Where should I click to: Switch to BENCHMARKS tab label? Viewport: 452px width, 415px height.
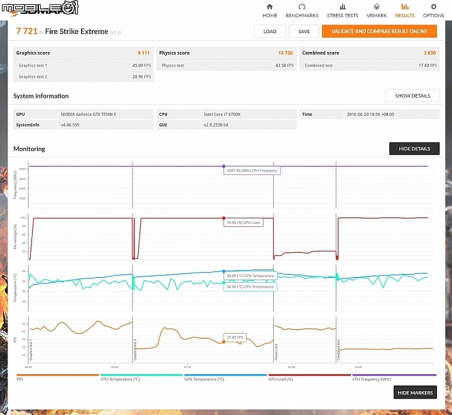tap(302, 16)
